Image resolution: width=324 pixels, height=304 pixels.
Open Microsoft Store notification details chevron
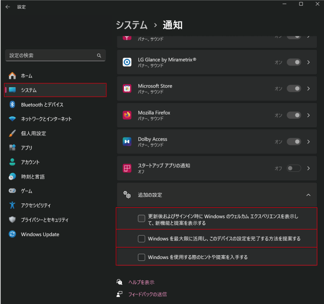[x=309, y=89]
